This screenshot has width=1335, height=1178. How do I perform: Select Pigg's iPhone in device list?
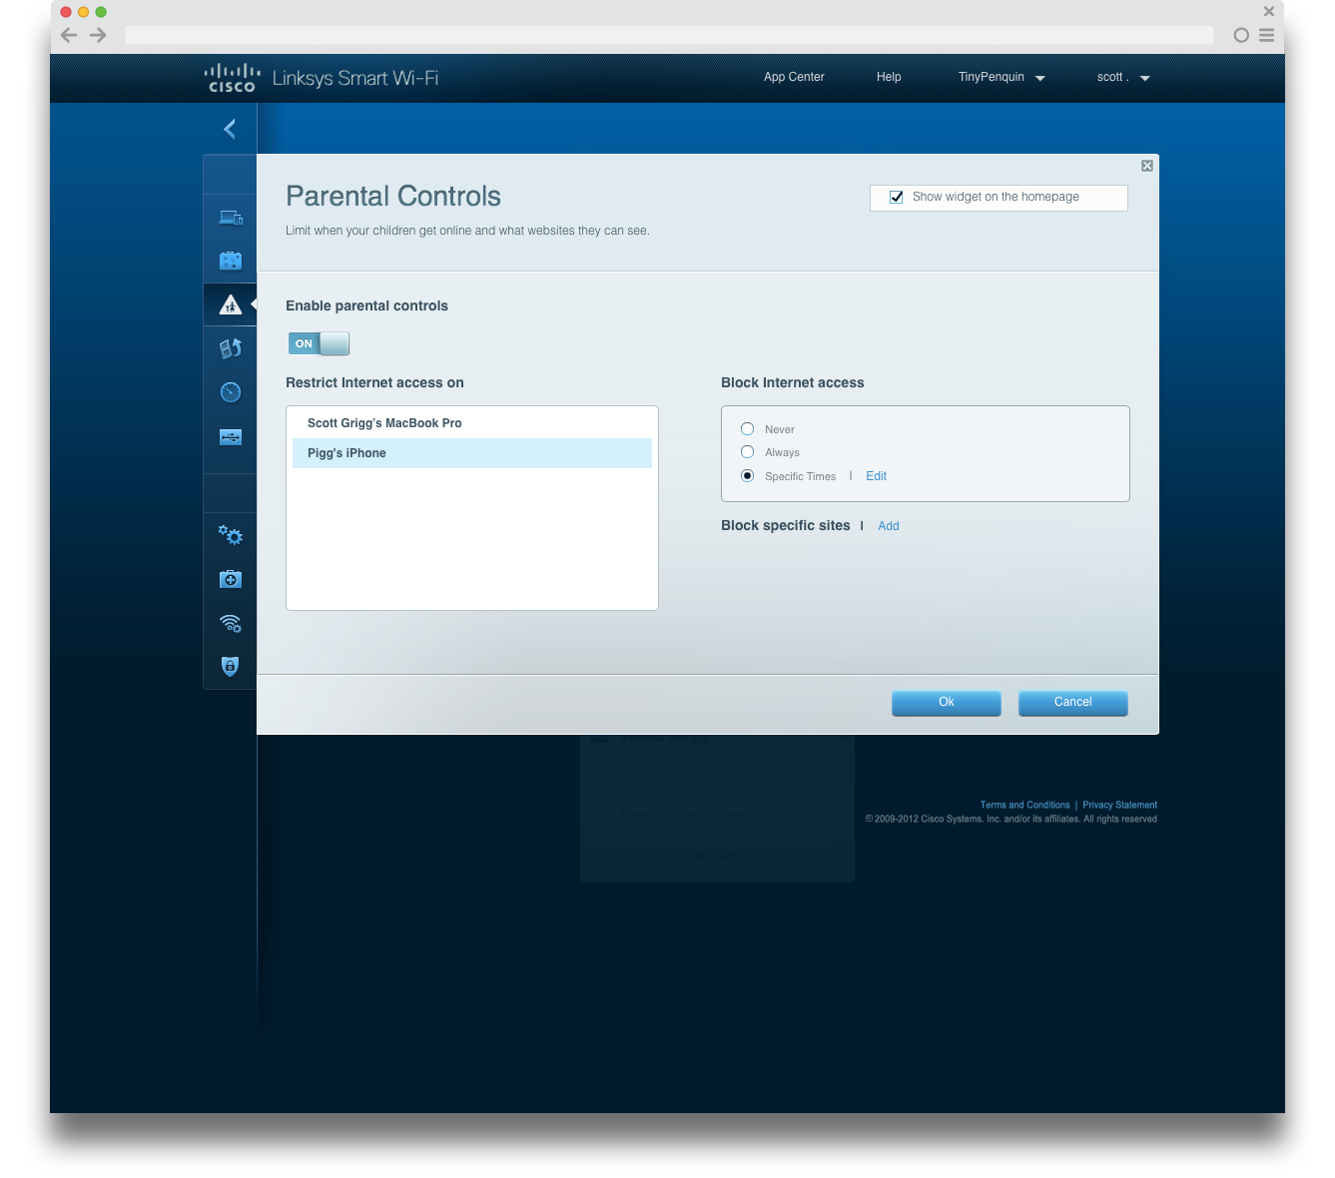[x=472, y=453]
